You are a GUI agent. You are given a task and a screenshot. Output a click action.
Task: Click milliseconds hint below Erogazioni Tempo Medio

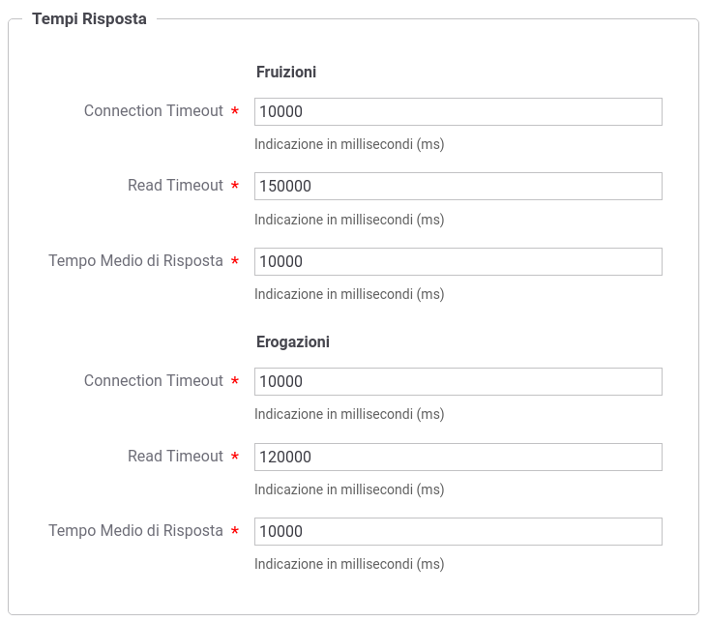coord(349,564)
